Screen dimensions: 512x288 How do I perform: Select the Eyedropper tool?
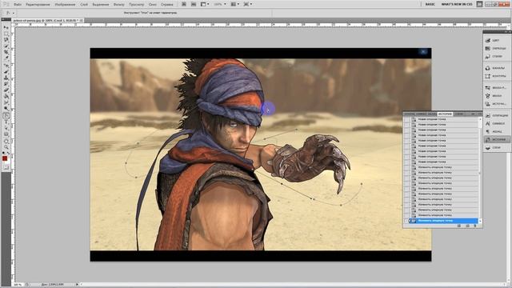point(6,58)
